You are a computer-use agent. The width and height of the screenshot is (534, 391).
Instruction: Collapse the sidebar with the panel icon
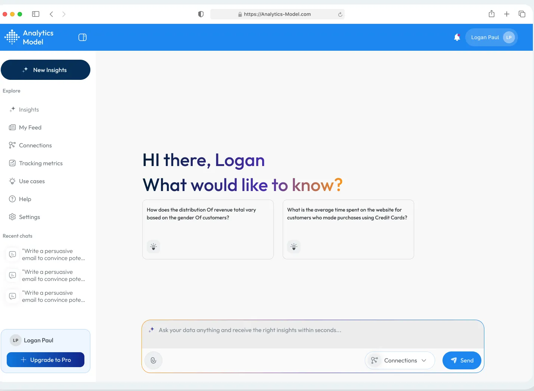point(83,37)
